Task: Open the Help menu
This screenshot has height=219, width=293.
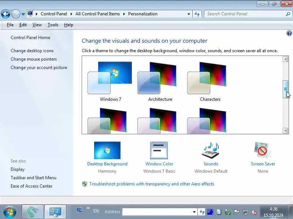Action: tap(68, 25)
